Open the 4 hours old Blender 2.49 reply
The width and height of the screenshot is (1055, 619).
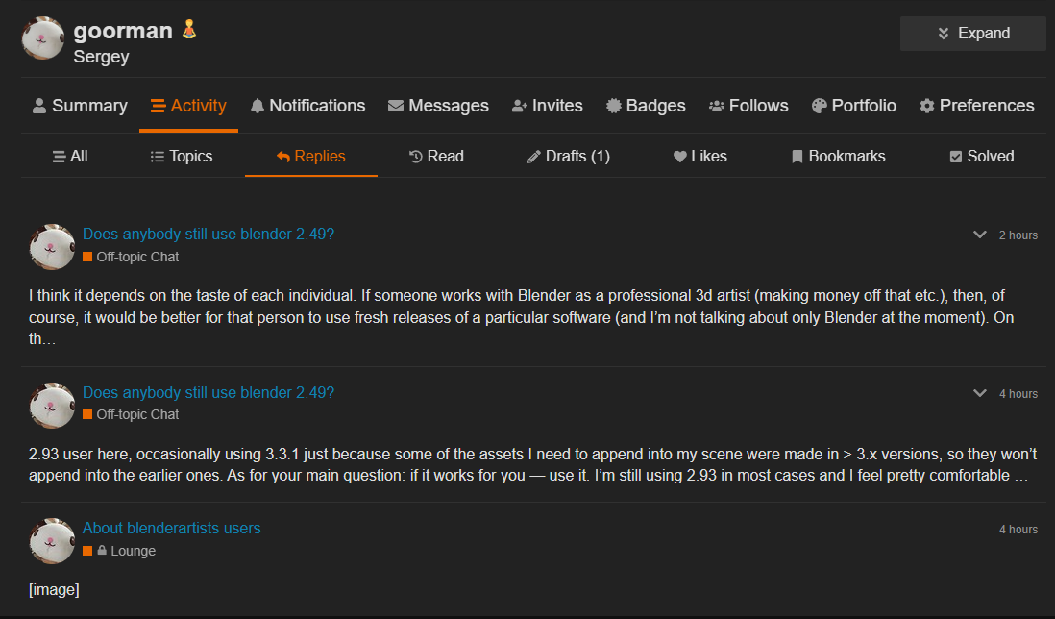click(x=208, y=393)
